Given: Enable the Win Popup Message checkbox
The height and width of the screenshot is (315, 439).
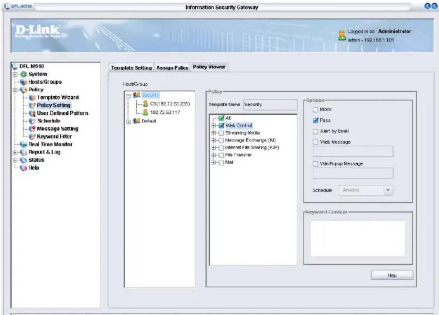Looking at the screenshot, I should click(x=316, y=164).
